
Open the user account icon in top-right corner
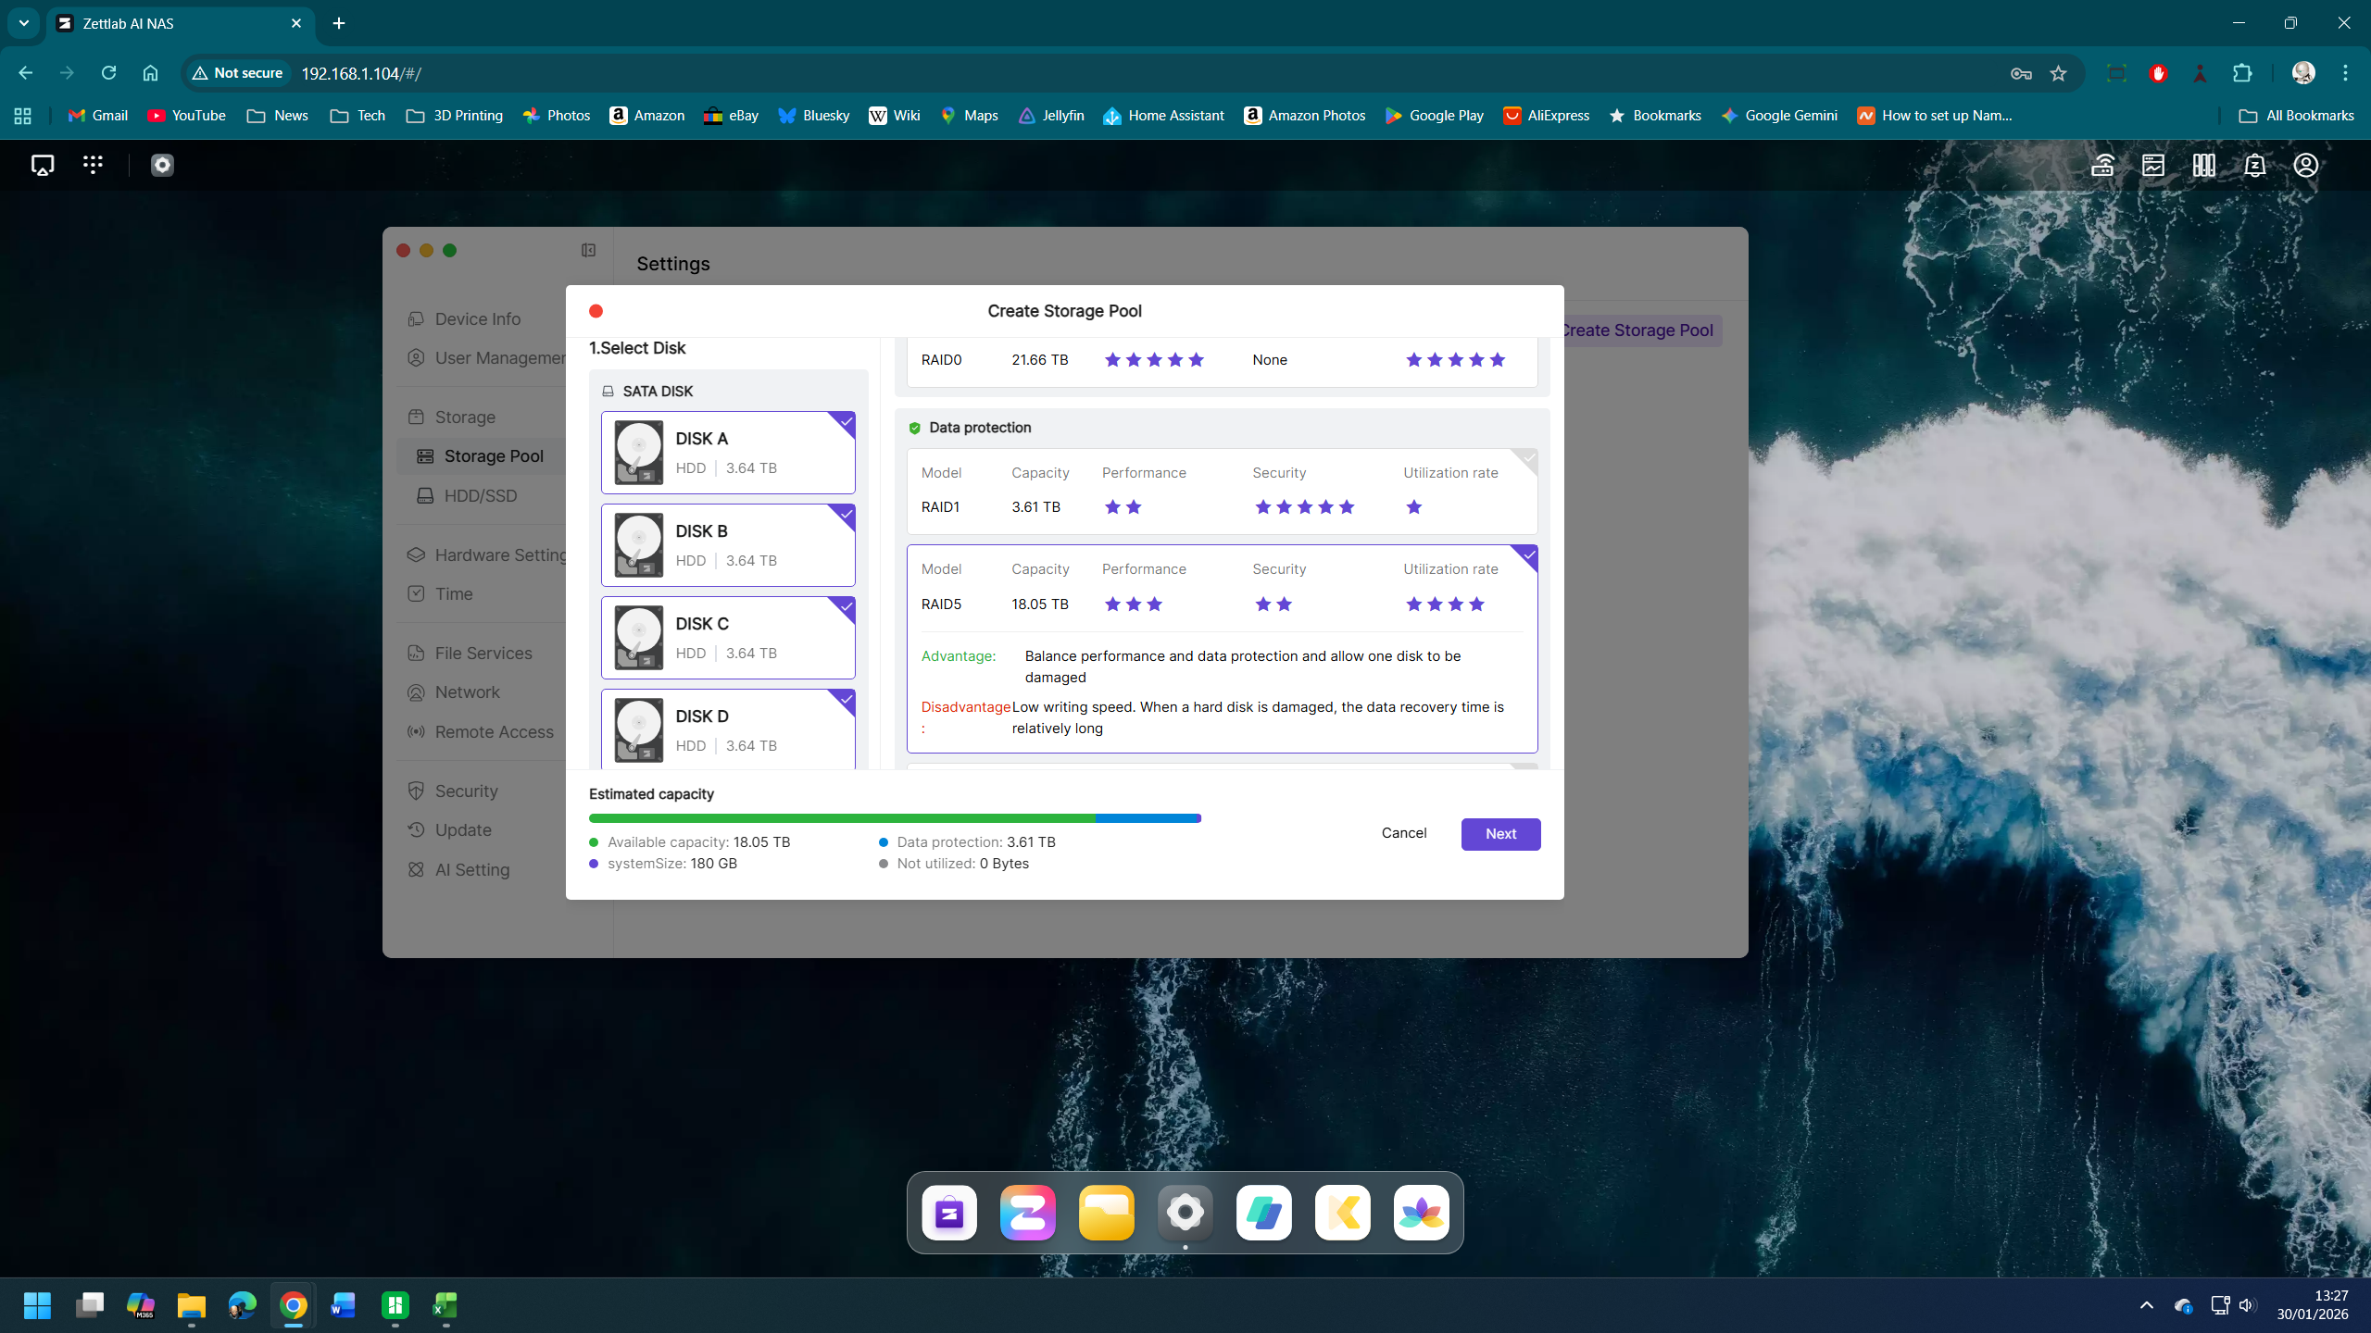(x=2305, y=165)
